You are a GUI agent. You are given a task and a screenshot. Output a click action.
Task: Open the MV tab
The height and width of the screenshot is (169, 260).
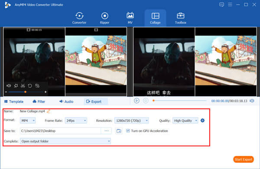pos(130,18)
